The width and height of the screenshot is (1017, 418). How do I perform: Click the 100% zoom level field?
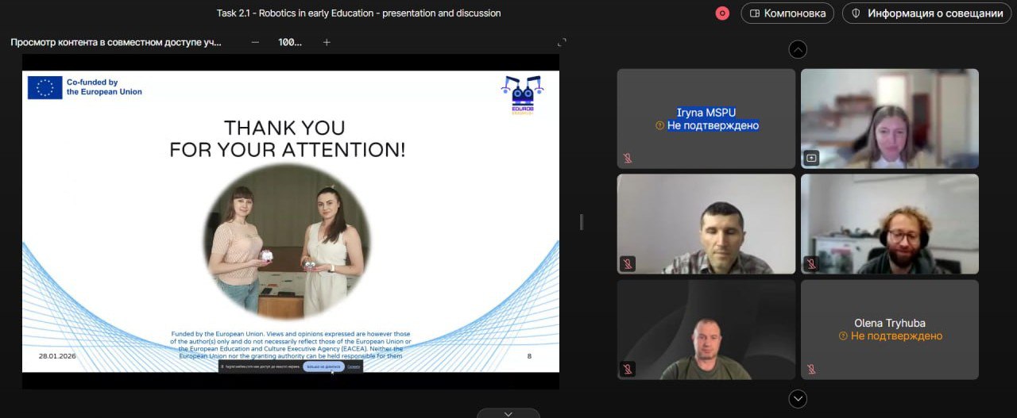tap(290, 43)
